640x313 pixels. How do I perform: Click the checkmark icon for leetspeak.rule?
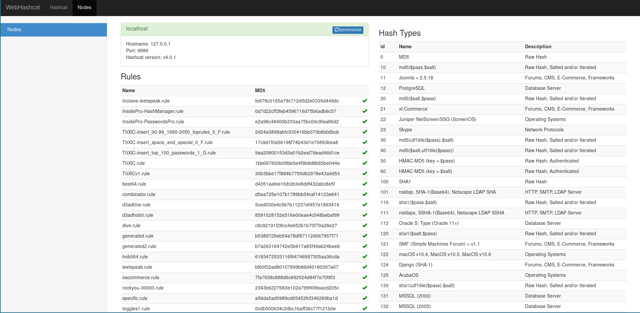(x=365, y=267)
